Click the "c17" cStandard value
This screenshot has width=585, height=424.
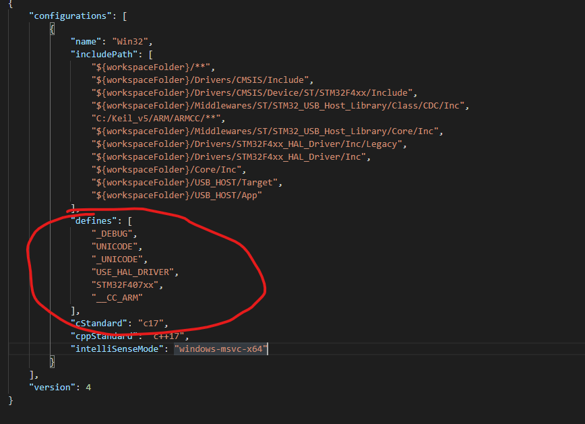coord(151,323)
